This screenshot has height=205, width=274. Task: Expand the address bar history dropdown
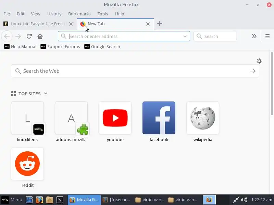tap(185, 37)
